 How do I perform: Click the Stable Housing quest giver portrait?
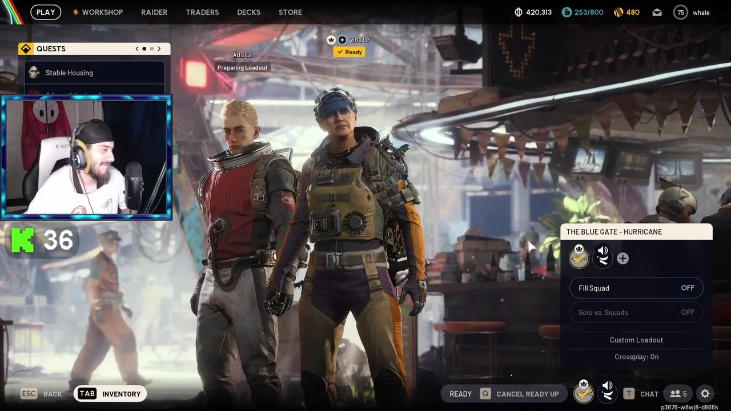[34, 72]
